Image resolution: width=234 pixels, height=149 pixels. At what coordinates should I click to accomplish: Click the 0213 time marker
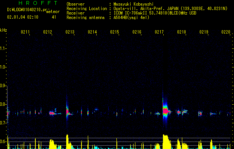pos(70,32)
